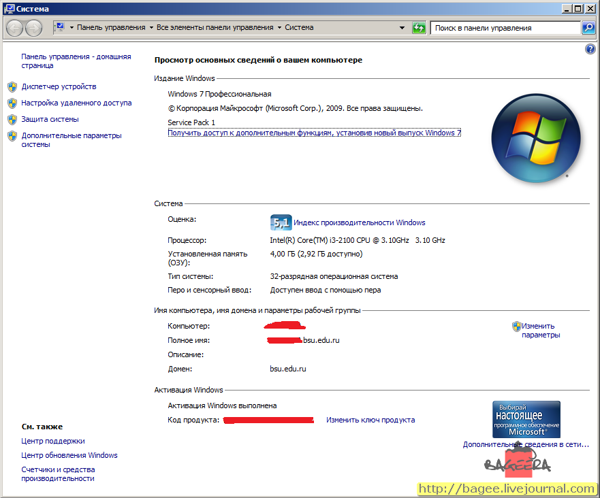600x498 pixels.
Task: Click the forward navigation arrow button
Action: coord(33,28)
